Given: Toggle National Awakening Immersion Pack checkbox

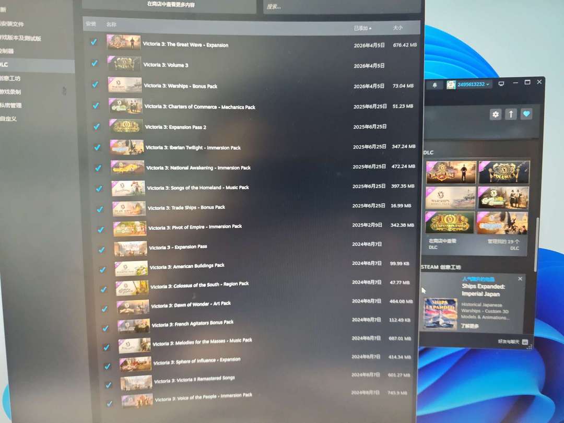Looking at the screenshot, I should [98, 168].
